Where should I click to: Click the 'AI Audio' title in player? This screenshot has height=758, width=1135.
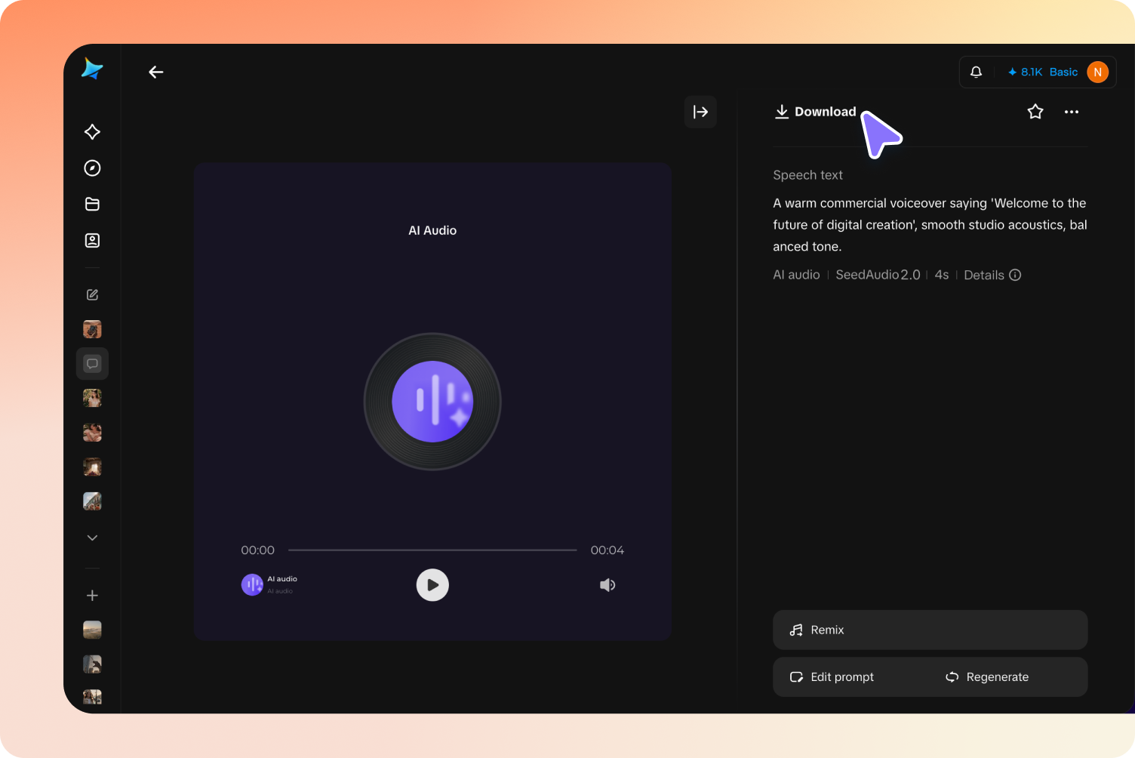432,230
